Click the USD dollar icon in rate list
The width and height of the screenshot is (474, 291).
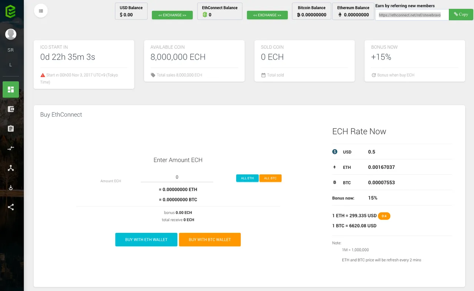pos(335,152)
